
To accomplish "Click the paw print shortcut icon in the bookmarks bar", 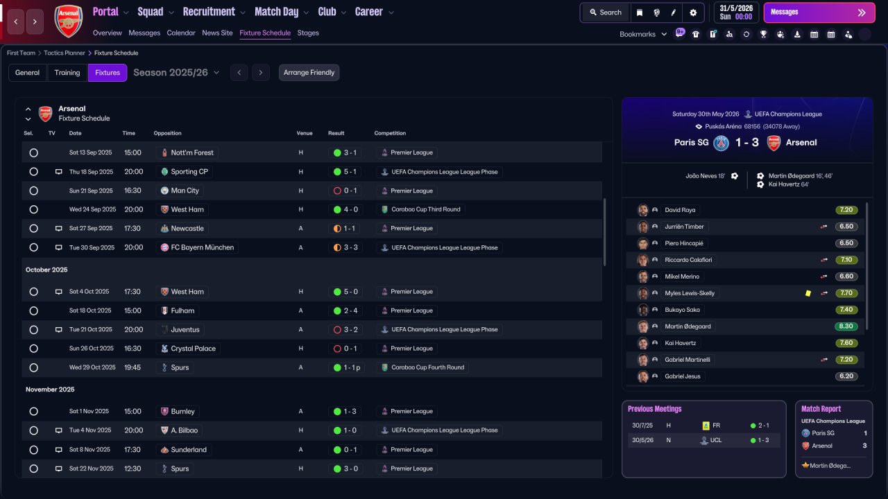I will (x=780, y=34).
